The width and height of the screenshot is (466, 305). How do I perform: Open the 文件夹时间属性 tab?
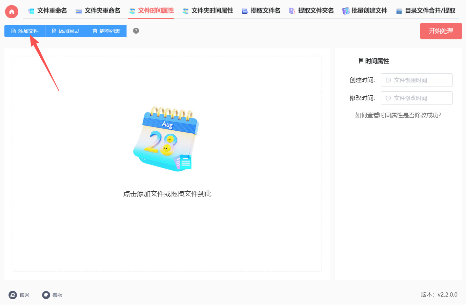208,11
